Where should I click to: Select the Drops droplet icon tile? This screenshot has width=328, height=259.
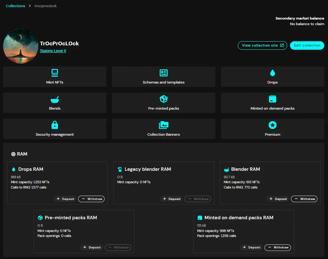coord(272,73)
